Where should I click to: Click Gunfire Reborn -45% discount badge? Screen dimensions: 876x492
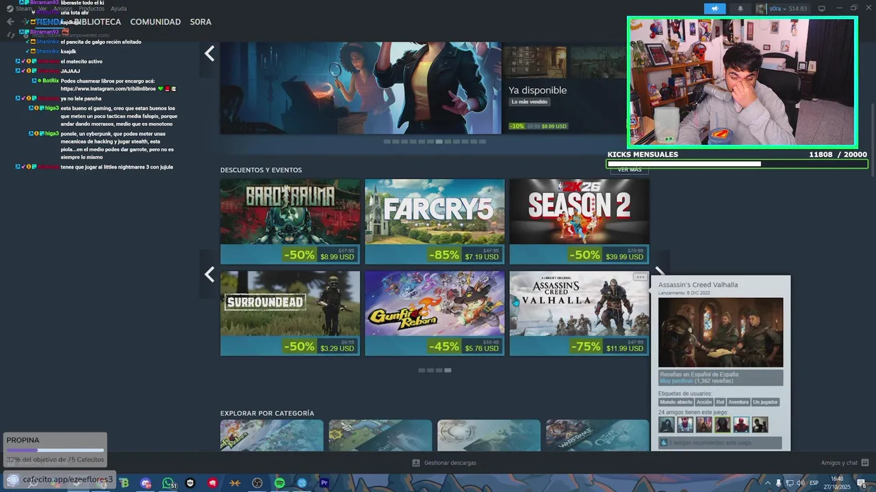444,346
